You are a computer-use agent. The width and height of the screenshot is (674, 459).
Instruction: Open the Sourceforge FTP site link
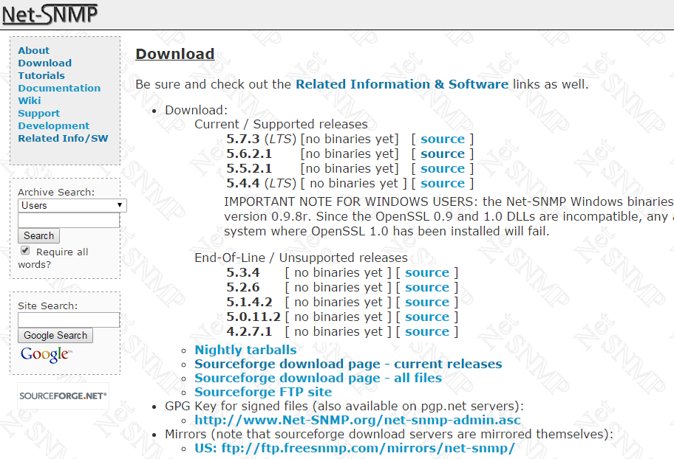(x=263, y=392)
